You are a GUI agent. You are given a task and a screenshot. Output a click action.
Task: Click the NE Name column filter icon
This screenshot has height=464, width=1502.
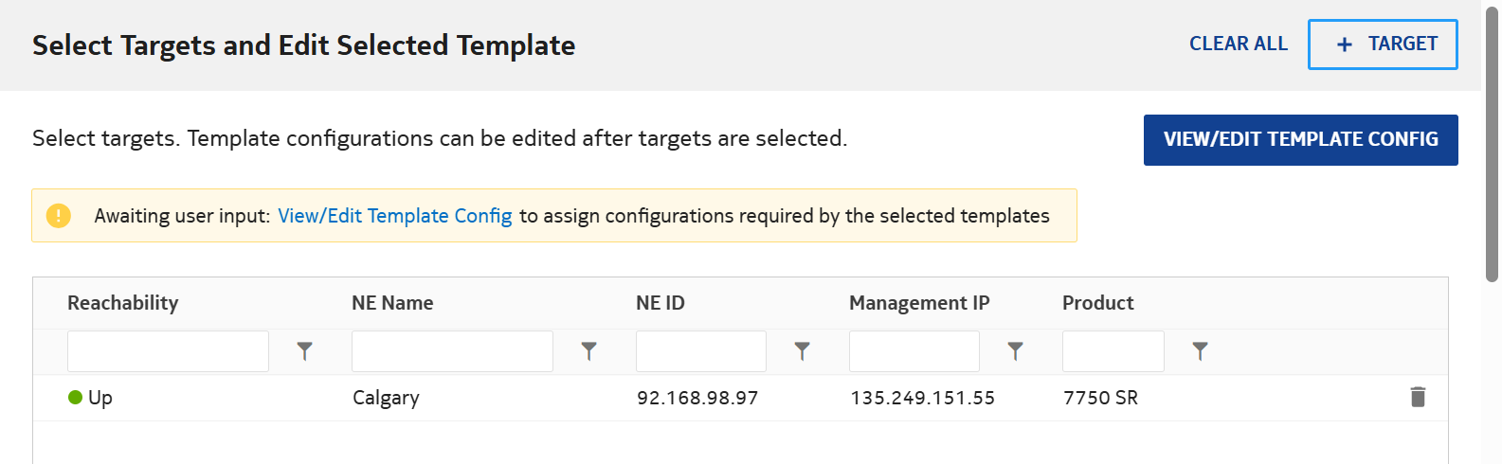[x=588, y=351]
